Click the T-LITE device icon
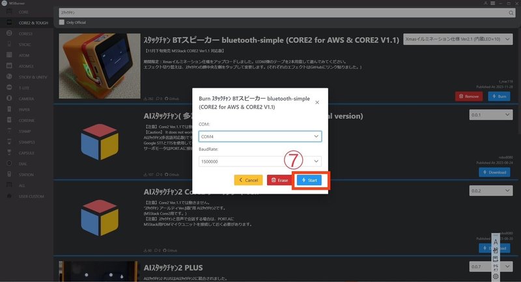The image size is (521, 282). [x=9, y=88]
